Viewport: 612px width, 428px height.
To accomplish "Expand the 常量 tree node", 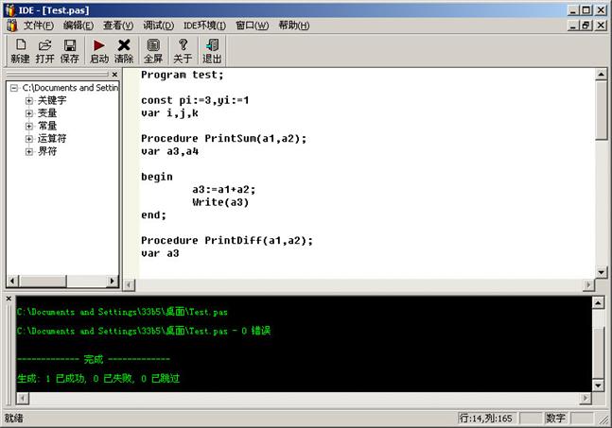I will click(x=29, y=126).
